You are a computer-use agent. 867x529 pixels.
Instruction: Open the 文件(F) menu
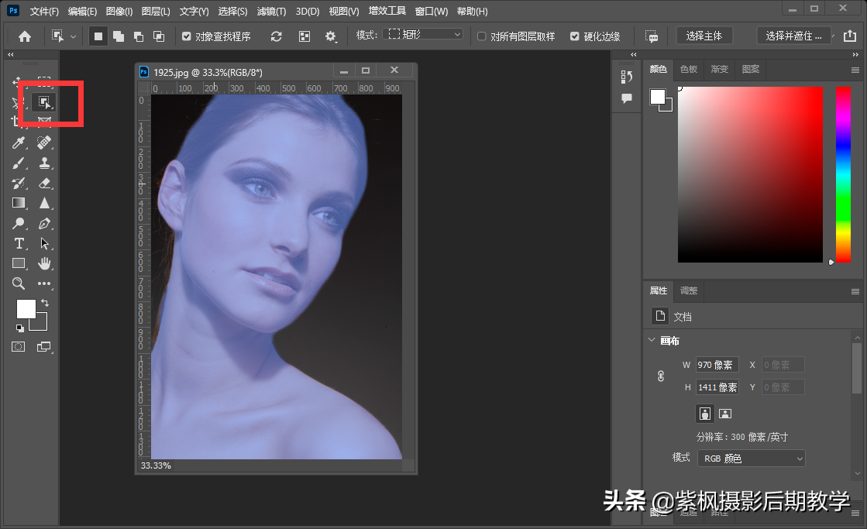(44, 12)
